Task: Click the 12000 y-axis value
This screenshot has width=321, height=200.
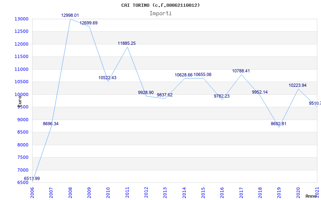Action: click(x=21, y=44)
